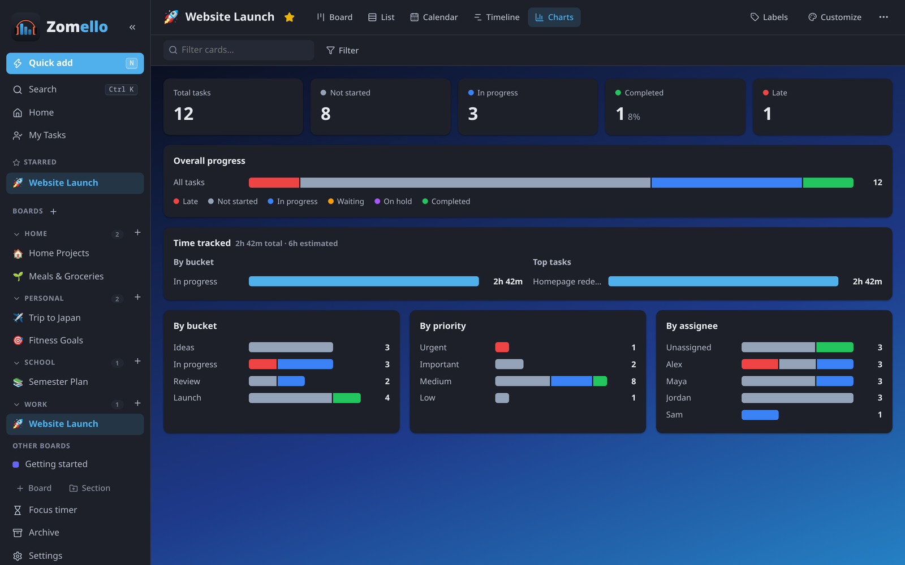Add a board to the PERSONAL section
Screen dimensions: 905x565
pos(137,297)
